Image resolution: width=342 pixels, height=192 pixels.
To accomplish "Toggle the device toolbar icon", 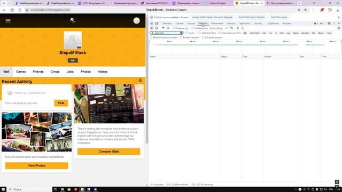I will [x=157, y=23].
